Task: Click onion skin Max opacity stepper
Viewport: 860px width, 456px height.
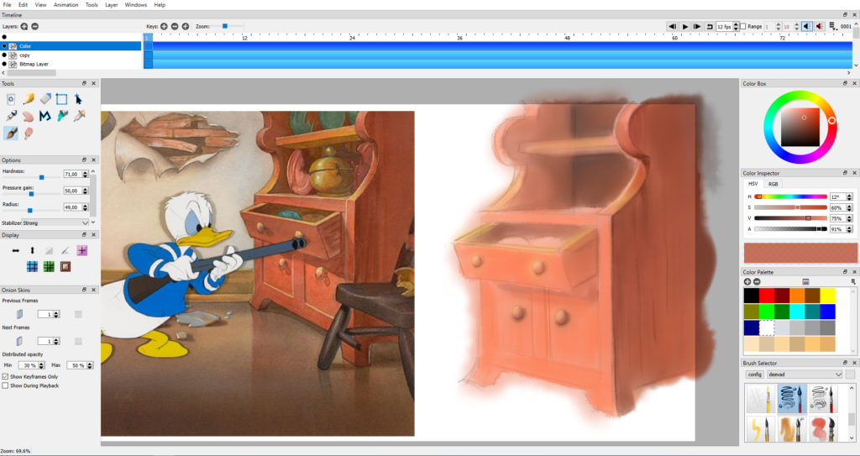Action: [89, 365]
